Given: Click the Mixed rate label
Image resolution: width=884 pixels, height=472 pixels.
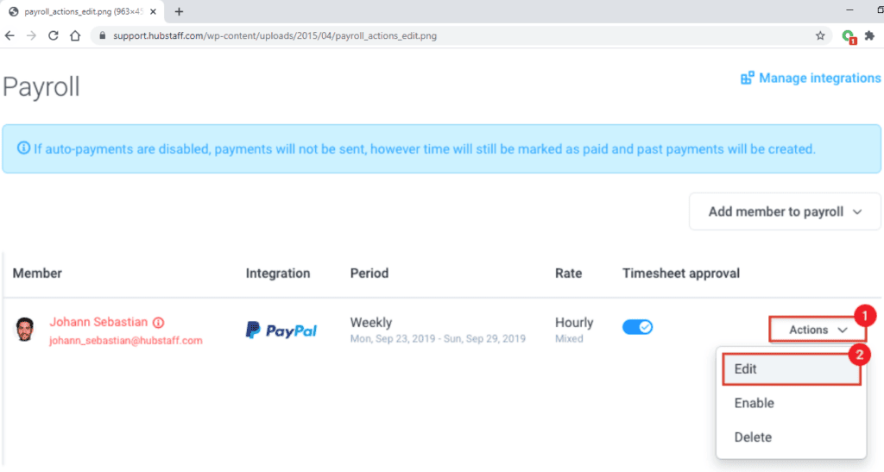Looking at the screenshot, I should pyautogui.click(x=569, y=338).
